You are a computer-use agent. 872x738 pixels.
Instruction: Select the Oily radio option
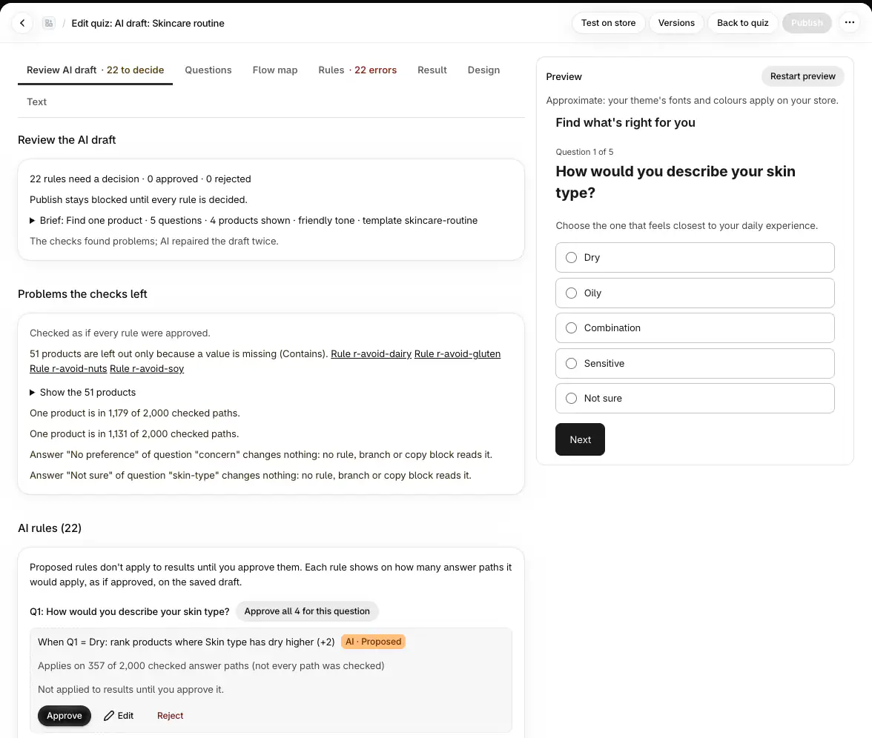[x=695, y=293]
